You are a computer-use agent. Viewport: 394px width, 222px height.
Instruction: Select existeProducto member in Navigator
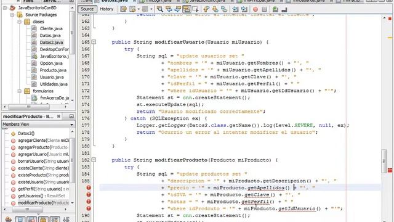[43, 175]
